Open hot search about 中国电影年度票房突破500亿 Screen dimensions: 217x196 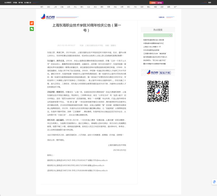[x=154, y=43]
